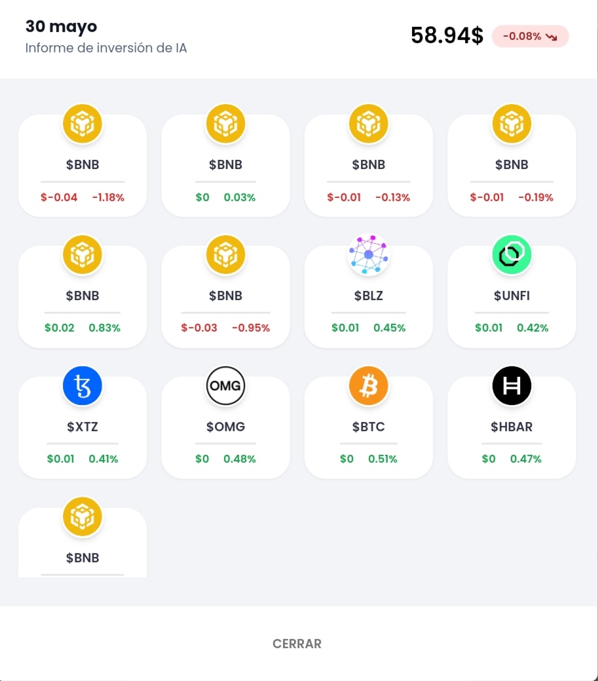Select the black HBAR coin icon
Image resolution: width=598 pixels, height=681 pixels.
pyautogui.click(x=512, y=385)
